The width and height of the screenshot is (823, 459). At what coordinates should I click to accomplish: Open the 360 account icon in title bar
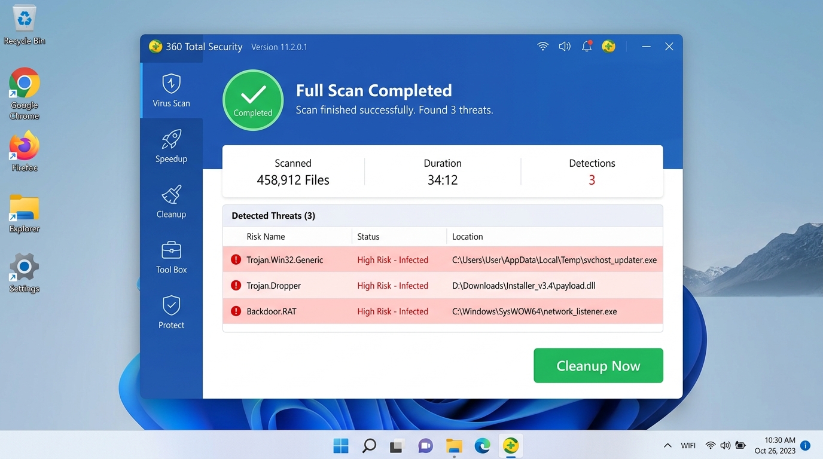pyautogui.click(x=609, y=47)
